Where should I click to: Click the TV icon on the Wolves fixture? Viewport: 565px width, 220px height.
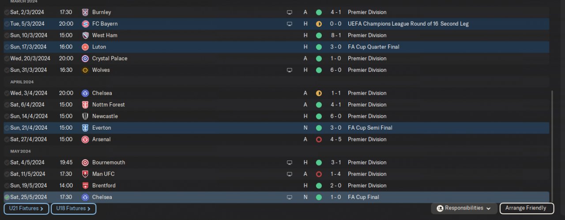point(290,70)
